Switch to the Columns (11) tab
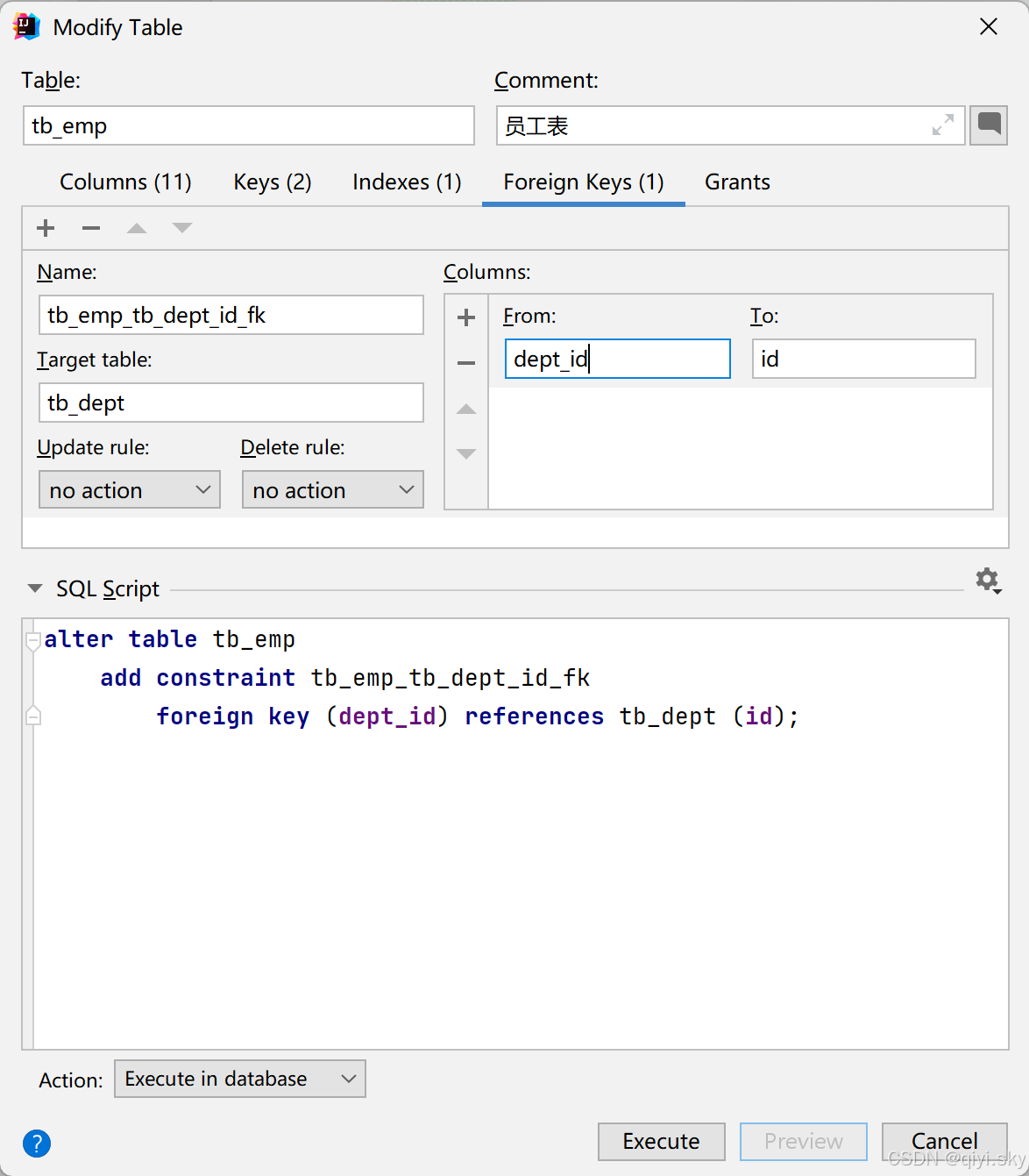1029x1176 pixels. (125, 182)
